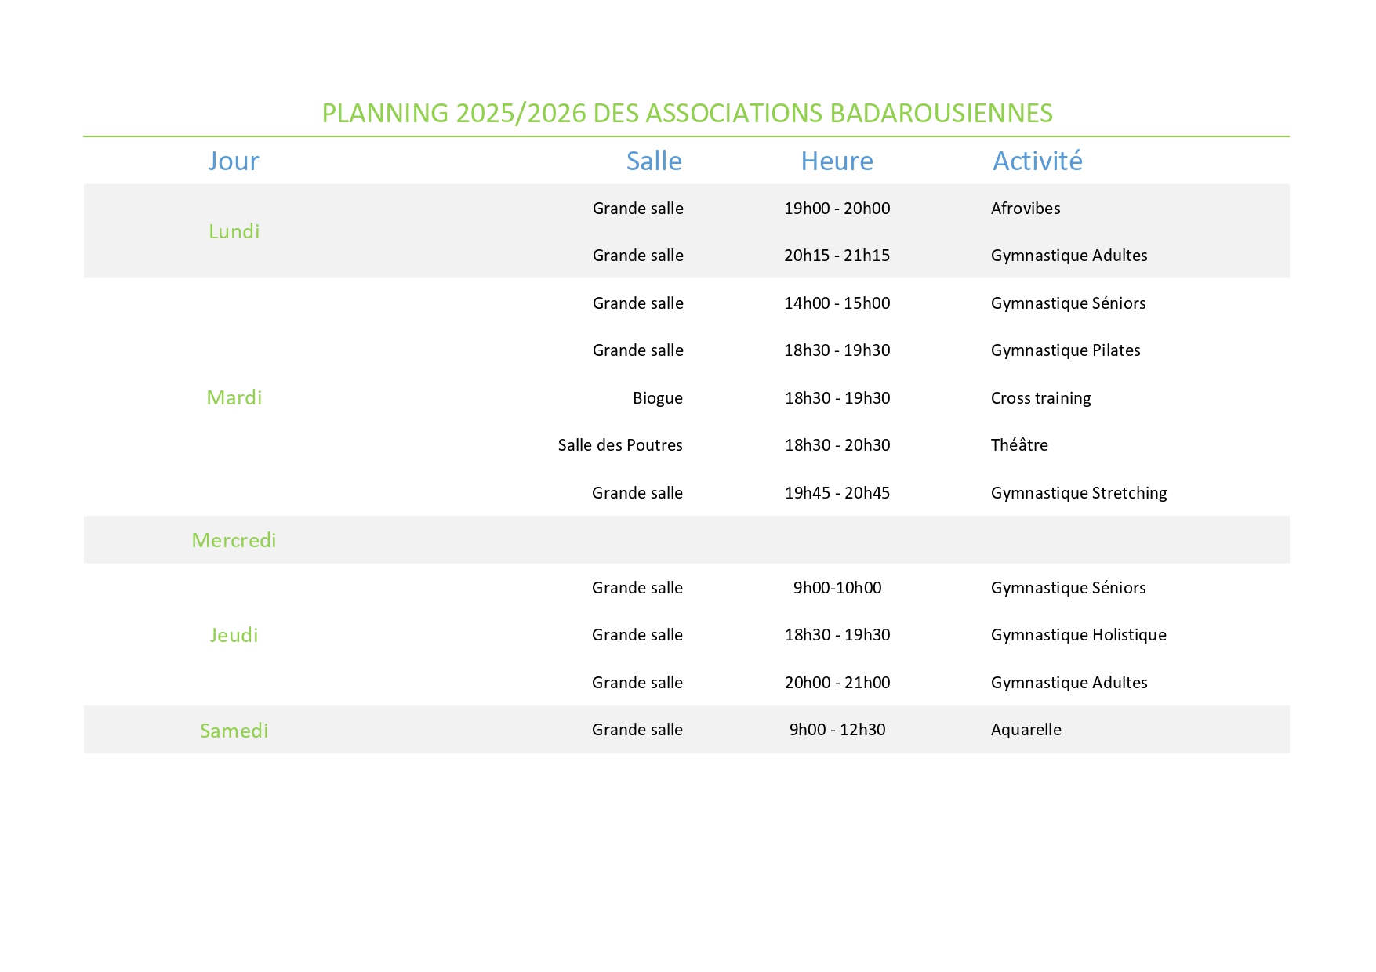The height and width of the screenshot is (972, 1376).
Task: Select the Lundi day label
Action: (234, 231)
